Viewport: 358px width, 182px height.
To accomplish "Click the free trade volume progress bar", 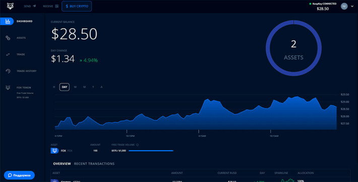I will (151, 151).
